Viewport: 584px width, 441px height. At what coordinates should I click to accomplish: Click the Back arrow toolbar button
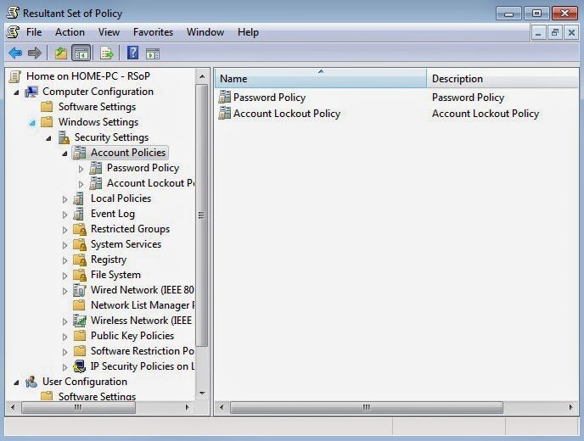click(14, 53)
